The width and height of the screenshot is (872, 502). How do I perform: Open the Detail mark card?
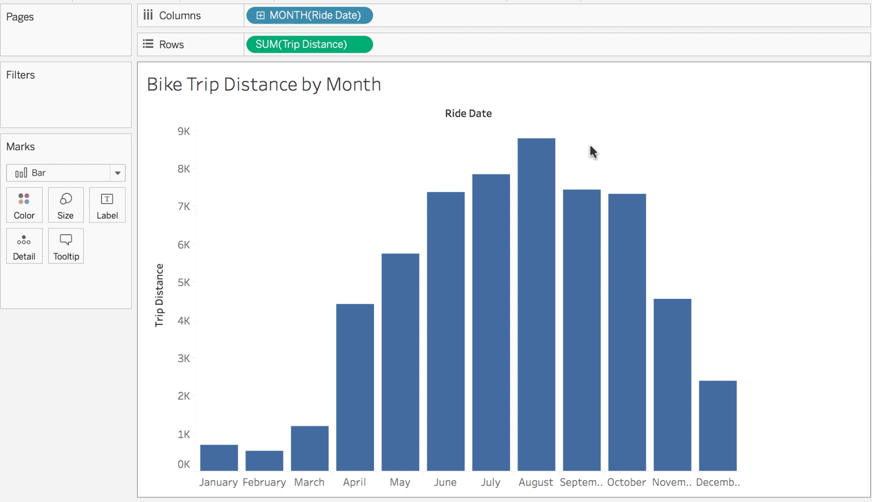24,246
